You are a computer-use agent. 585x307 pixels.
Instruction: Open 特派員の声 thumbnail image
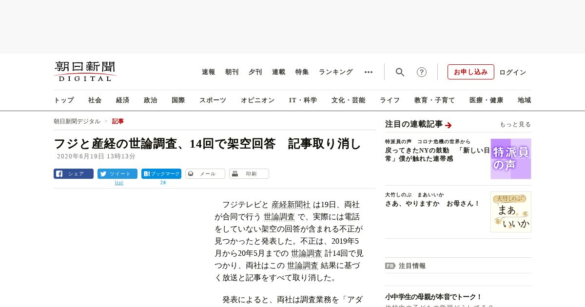tap(511, 159)
